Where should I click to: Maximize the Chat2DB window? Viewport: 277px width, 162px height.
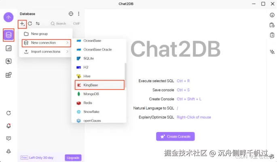pyautogui.click(x=263, y=4)
